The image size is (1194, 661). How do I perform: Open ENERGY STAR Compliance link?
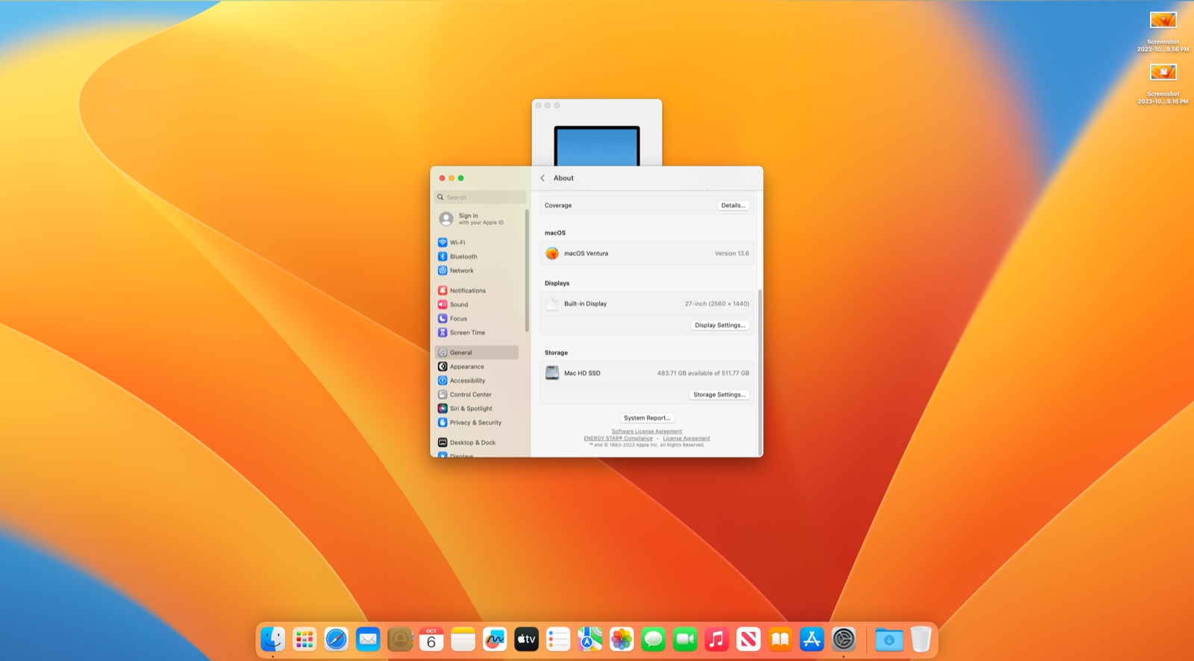pos(618,439)
